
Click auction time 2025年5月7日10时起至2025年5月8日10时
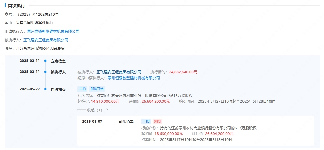(x=196, y=140)
